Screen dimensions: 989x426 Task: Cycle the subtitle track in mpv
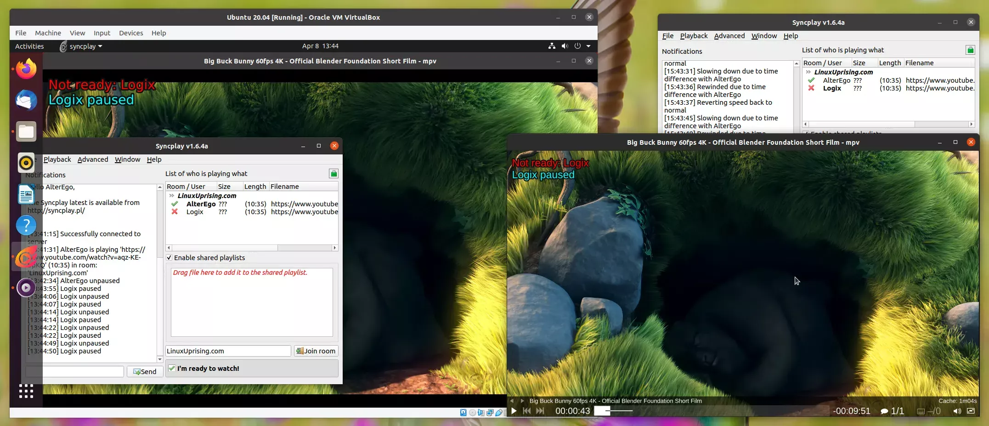point(929,411)
